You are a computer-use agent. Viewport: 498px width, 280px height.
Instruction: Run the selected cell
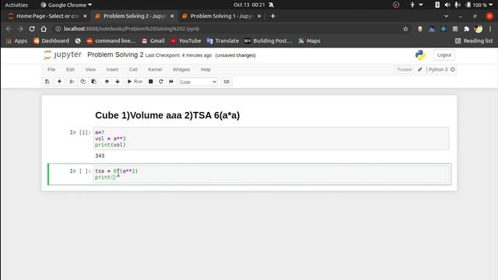click(135, 82)
